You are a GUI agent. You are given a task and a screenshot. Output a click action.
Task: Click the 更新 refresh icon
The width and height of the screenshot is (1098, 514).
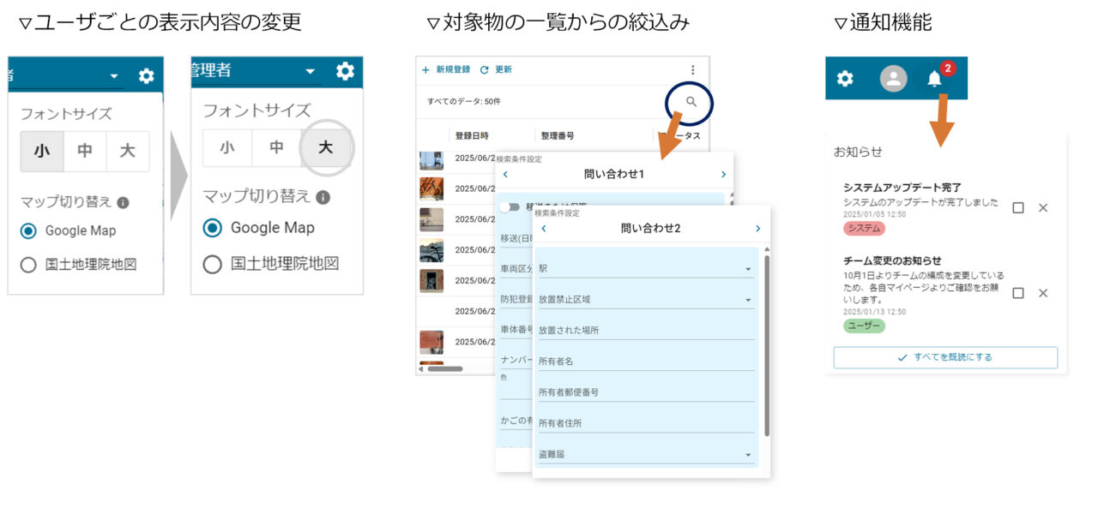pos(485,70)
